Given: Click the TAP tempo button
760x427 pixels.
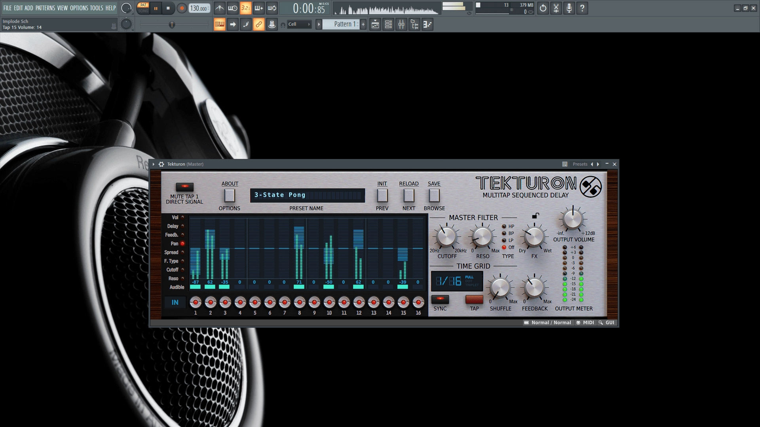Looking at the screenshot, I should pos(474,299).
